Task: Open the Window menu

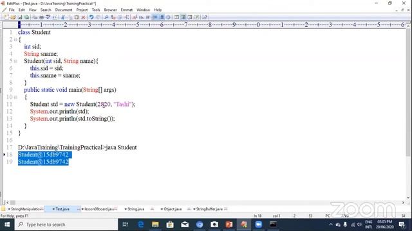Action: click(x=143, y=10)
